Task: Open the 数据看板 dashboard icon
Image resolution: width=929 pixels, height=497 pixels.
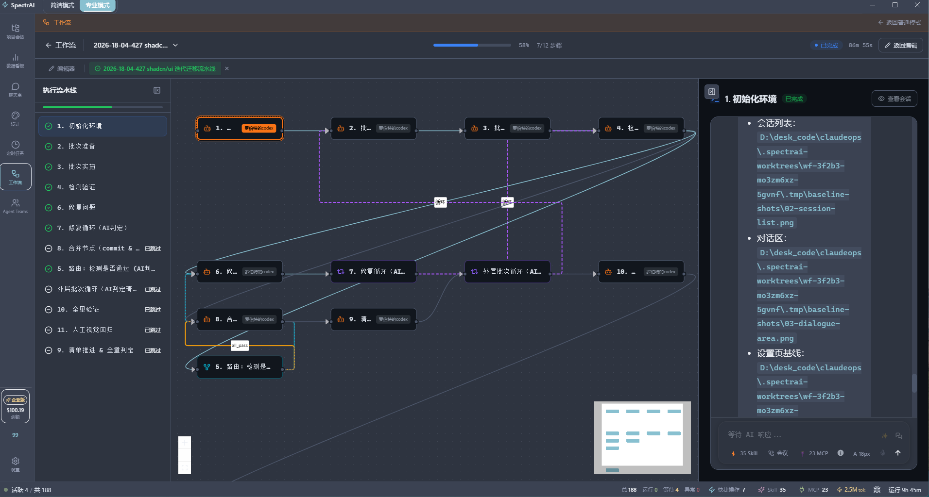Action: [x=15, y=60]
